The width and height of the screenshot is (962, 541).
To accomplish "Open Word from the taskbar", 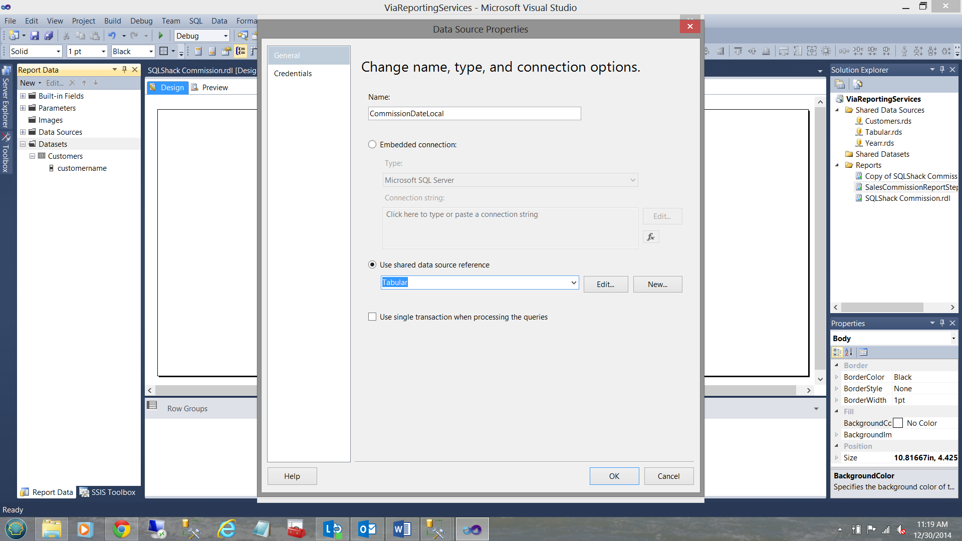I will [x=402, y=529].
